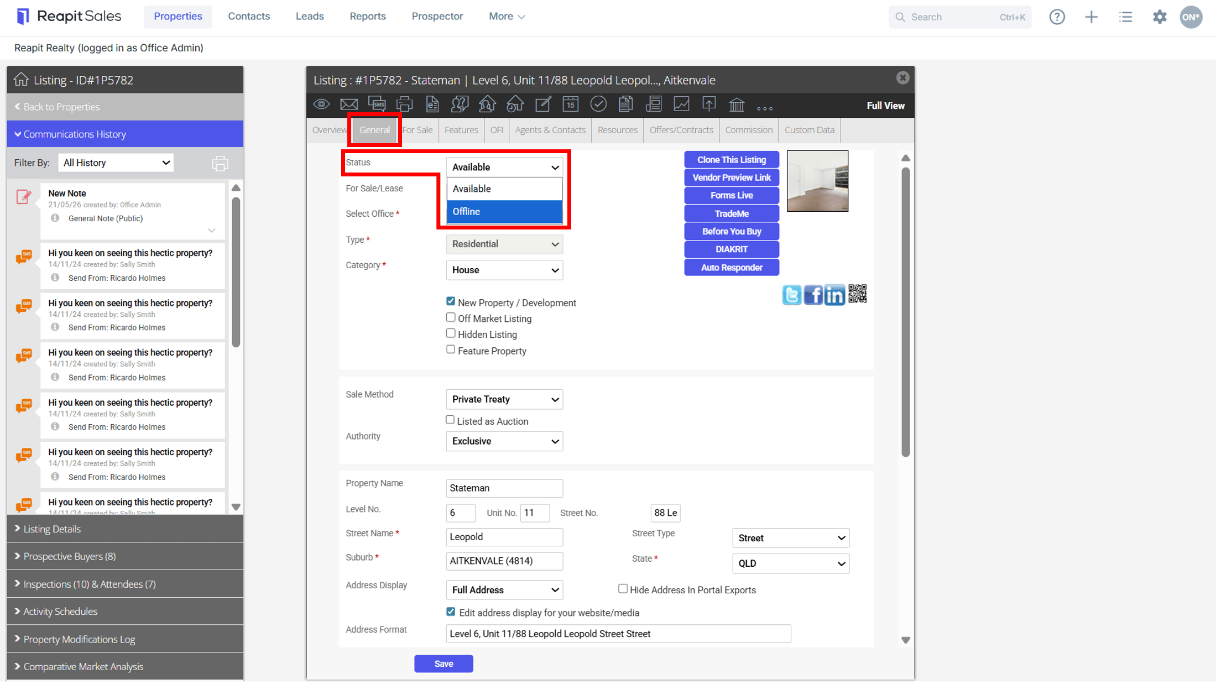This screenshot has height=684, width=1216.
Task: Click the envelope email icon in listing toolbar
Action: point(349,105)
